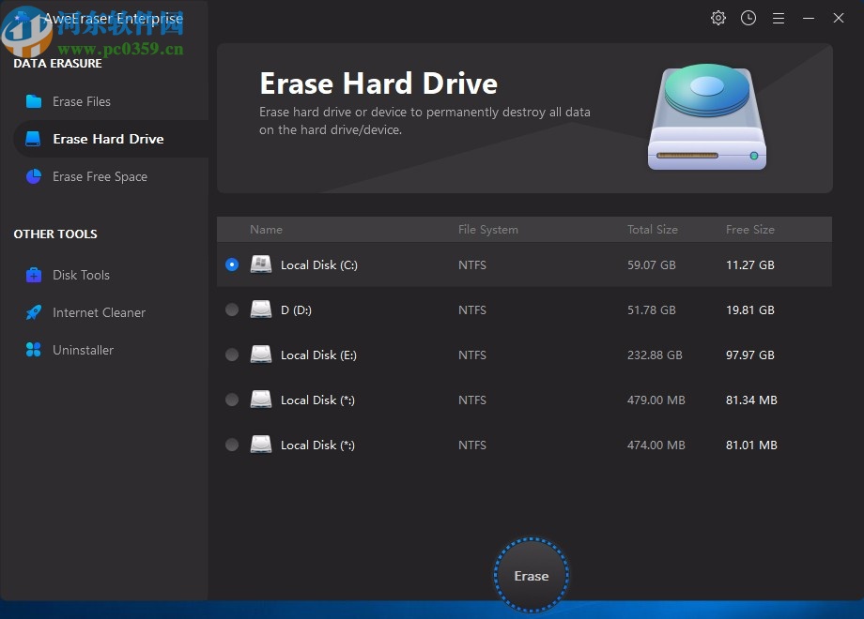
Task: Select the radio button for D (D:)
Action: click(x=232, y=309)
